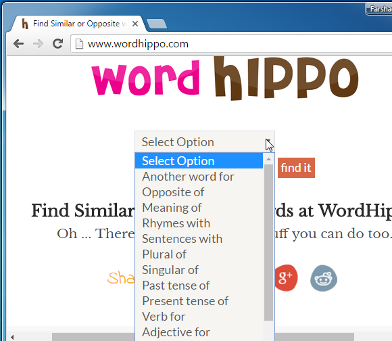Screen dimensions: 392x341
Task: Choose Past tense of from the list
Action: tap(199, 285)
